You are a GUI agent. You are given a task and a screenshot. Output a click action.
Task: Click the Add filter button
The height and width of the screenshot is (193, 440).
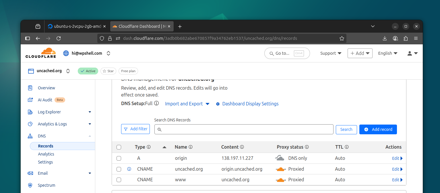[x=136, y=129]
